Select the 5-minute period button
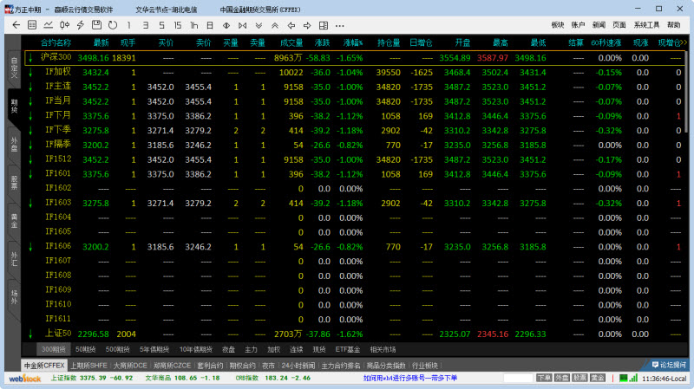Image resolution: width=694 pixels, height=389 pixels. point(161,25)
